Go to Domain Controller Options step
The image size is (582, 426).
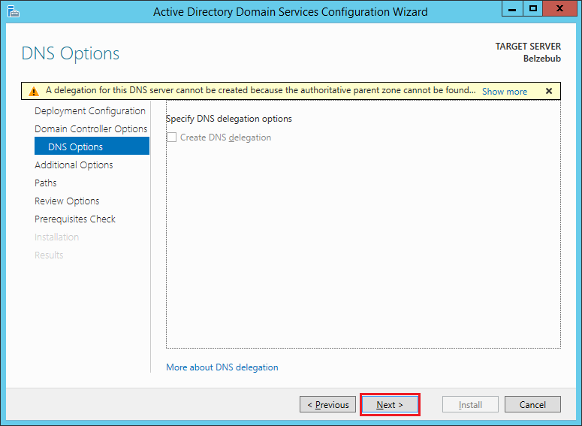(91, 129)
